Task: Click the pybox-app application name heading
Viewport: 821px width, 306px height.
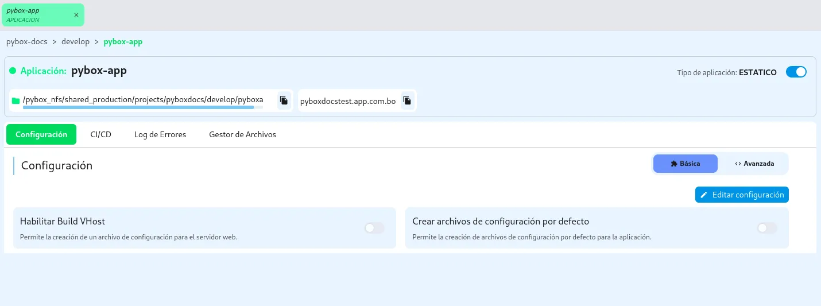Action: click(99, 71)
